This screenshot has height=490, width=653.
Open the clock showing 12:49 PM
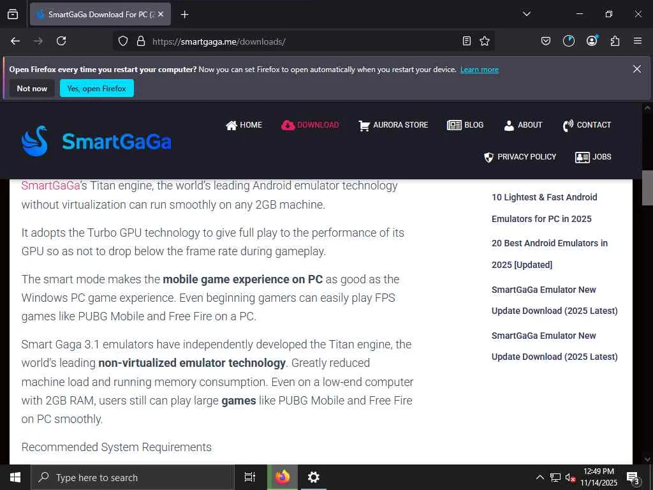[x=599, y=477]
